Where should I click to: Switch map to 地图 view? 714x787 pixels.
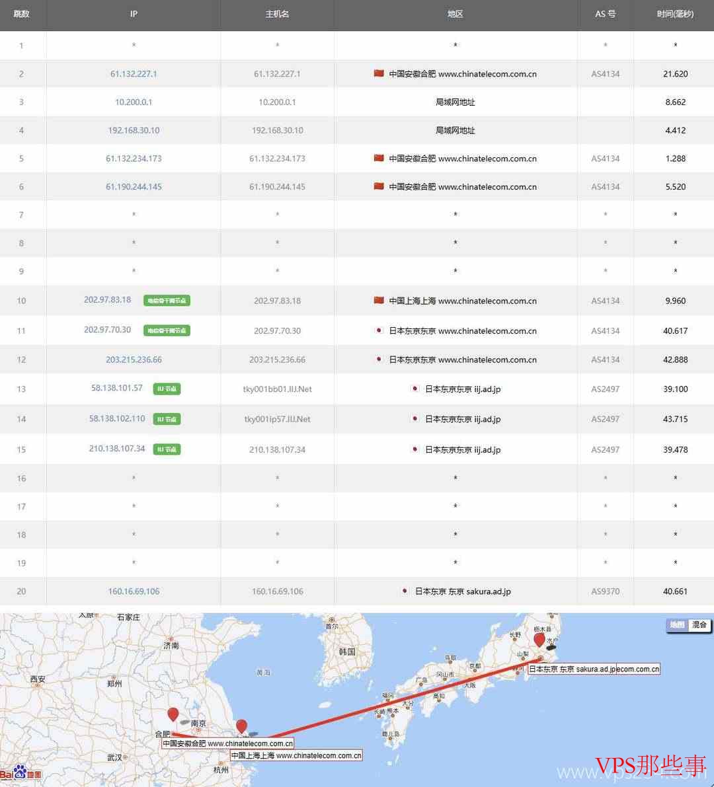click(x=678, y=625)
